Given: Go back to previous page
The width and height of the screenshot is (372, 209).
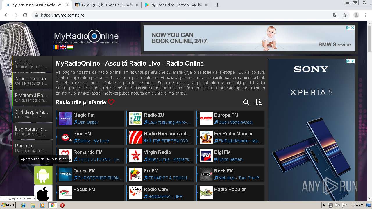Looking at the screenshot, I should coord(6,15).
